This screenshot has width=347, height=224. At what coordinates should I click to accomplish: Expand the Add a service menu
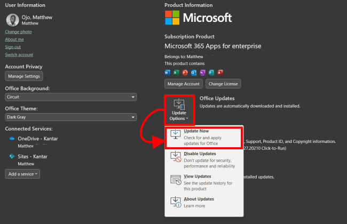tap(22, 174)
